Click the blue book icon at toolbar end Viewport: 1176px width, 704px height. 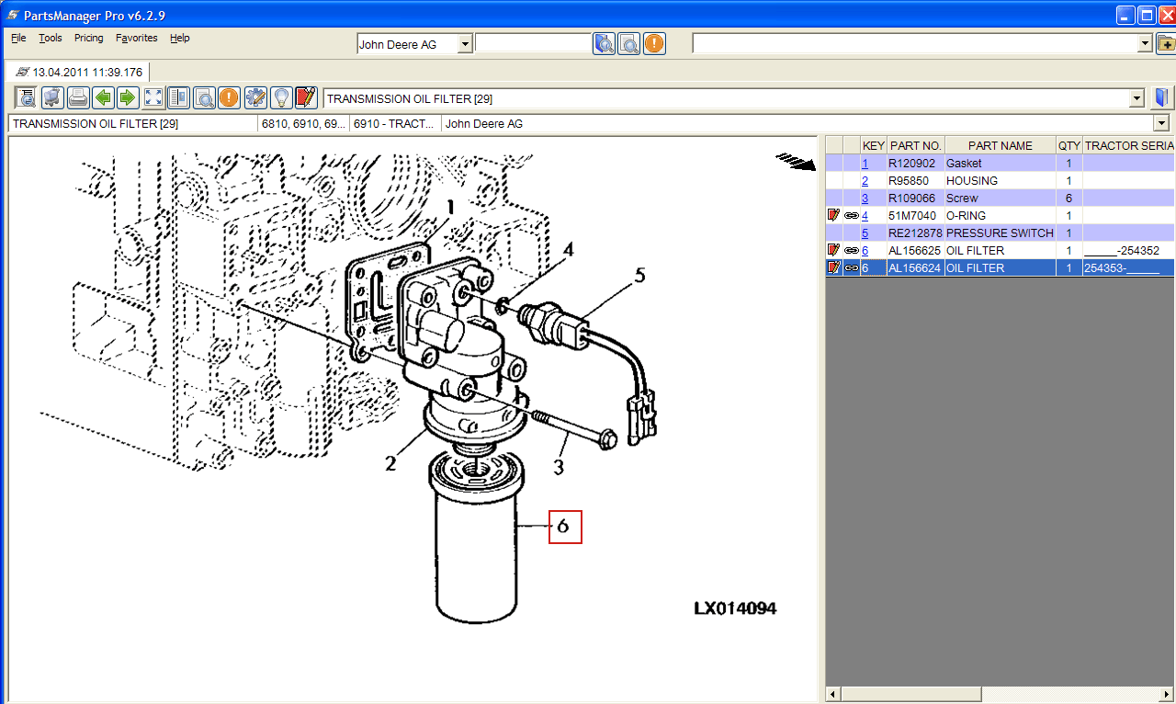coord(1162,98)
